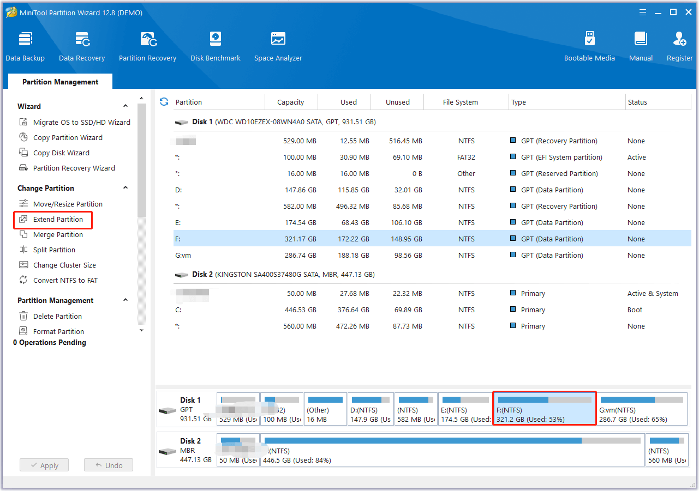This screenshot has width=699, height=491.
Task: Select the Disk 1 drive icon in list
Action: (x=182, y=122)
